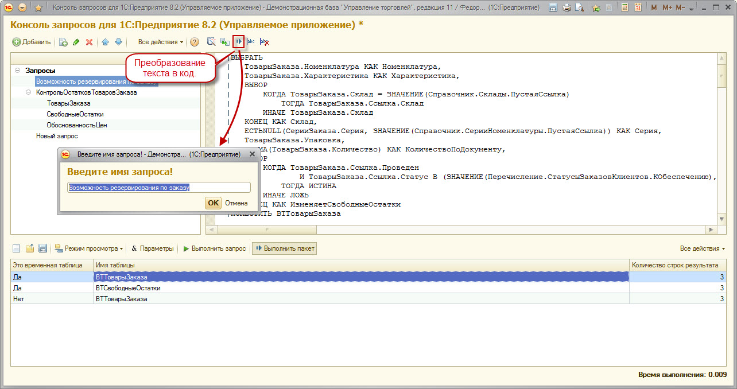
Task: Open upper Все действия menu
Action: click(161, 42)
